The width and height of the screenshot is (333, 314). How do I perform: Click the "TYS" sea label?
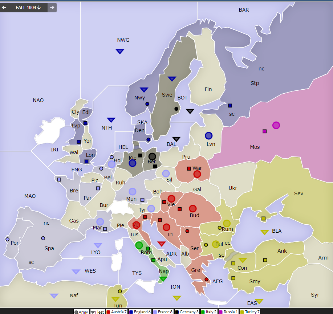tap(137, 273)
